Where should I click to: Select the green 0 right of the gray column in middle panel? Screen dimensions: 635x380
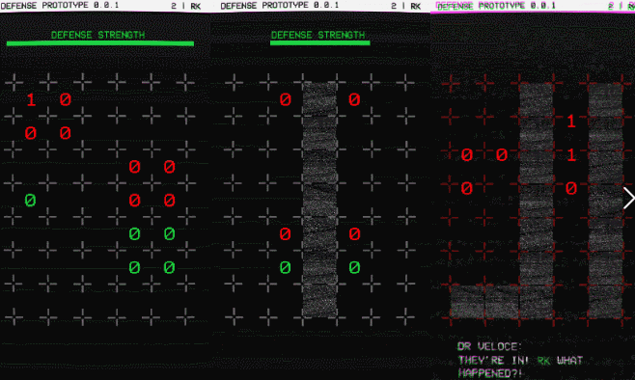[354, 267]
